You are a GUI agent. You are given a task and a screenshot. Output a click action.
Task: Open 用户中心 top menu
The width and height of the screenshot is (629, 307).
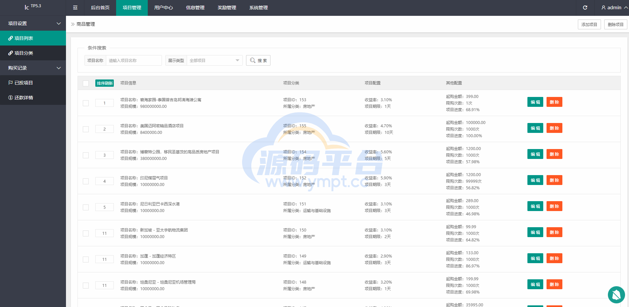(x=164, y=8)
